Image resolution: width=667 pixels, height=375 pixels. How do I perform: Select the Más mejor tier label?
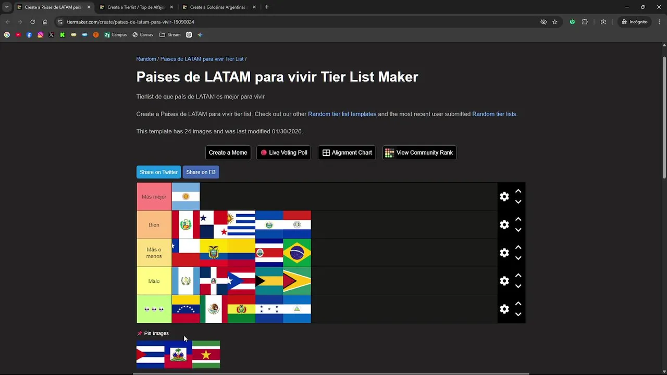[154, 197]
